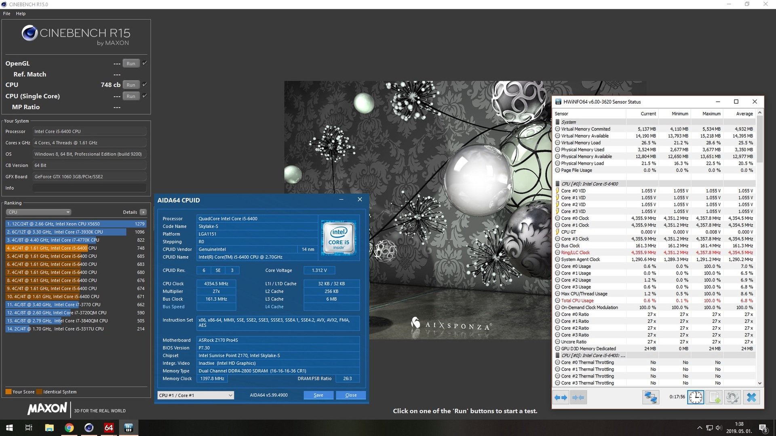Click Close in AIDA64 CPUID window
Screen dimensions: 776x436
click(351, 395)
